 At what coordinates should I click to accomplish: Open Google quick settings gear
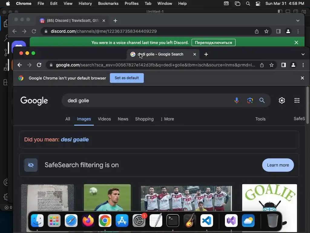(282, 100)
